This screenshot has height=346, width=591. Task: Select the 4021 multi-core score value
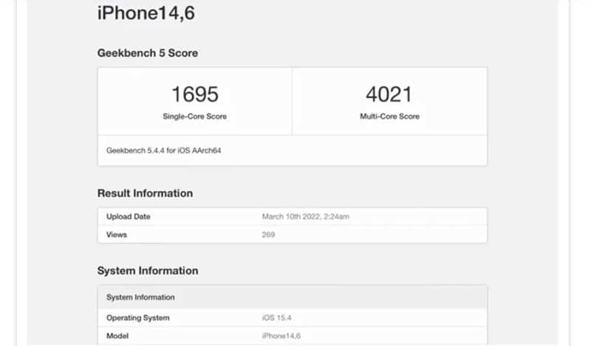389,94
